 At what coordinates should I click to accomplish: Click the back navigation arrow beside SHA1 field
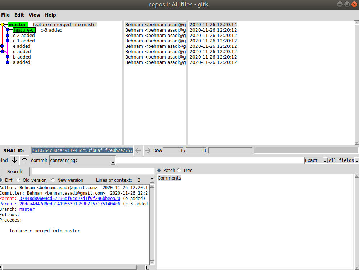(138, 150)
